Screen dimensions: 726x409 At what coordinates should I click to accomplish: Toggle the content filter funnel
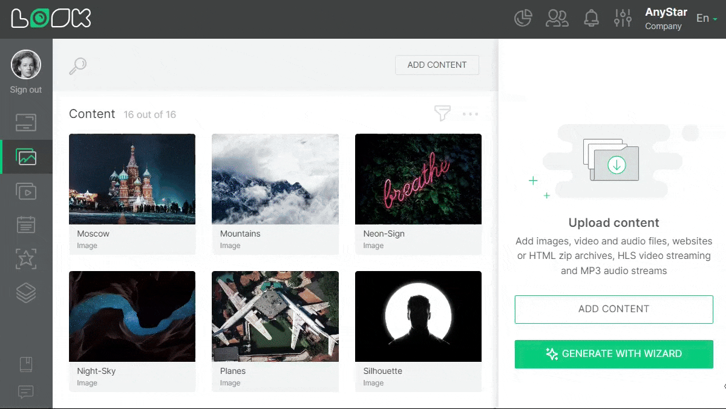pyautogui.click(x=442, y=113)
